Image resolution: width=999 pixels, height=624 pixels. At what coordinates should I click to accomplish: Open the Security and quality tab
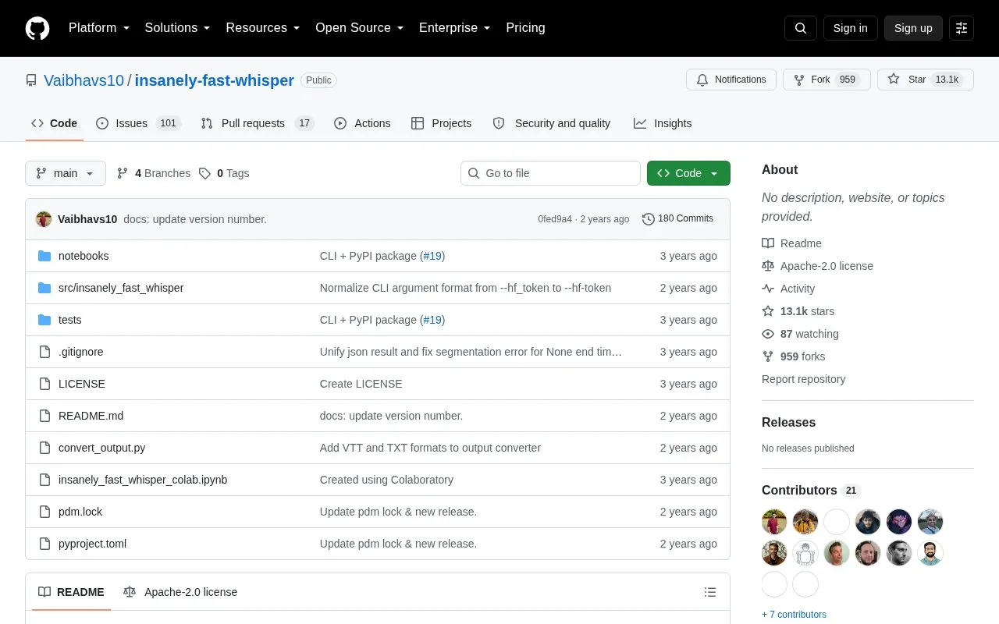pos(551,123)
